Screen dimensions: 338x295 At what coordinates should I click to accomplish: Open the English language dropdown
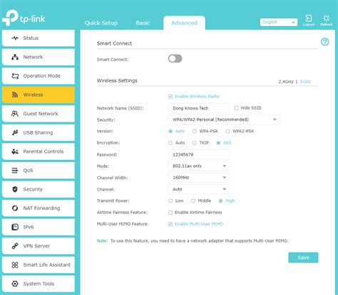click(279, 22)
